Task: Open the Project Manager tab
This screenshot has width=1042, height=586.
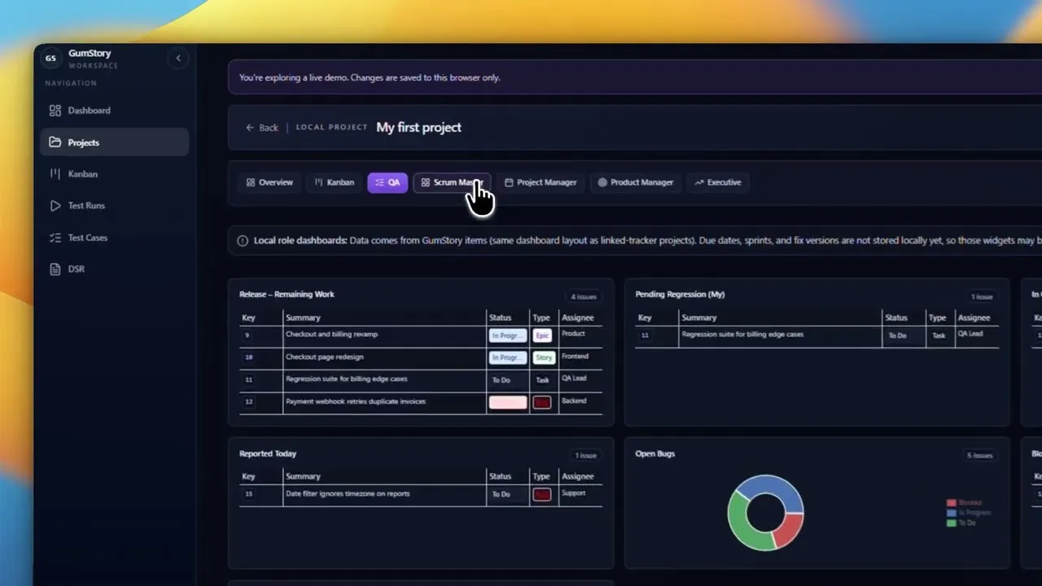Action: (541, 182)
